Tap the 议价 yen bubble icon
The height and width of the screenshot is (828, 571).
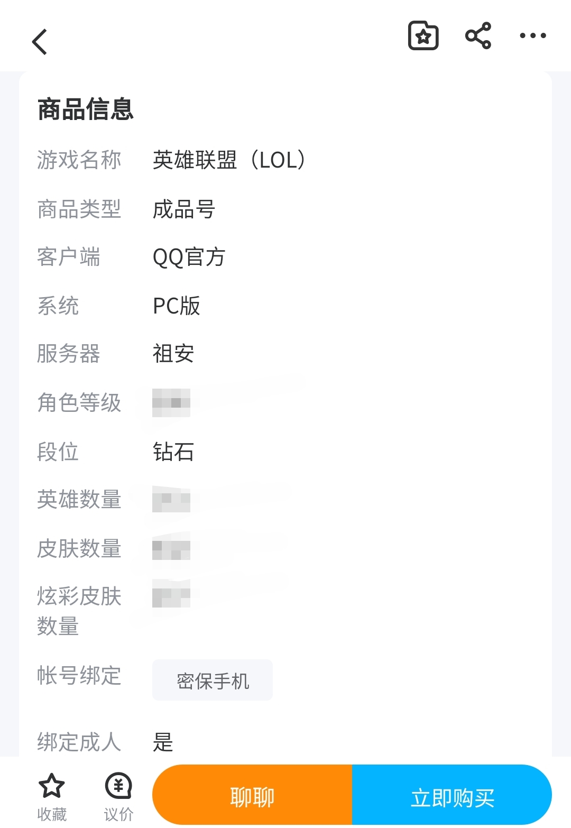click(118, 786)
